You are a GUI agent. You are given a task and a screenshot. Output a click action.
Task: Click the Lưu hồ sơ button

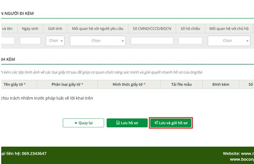point(127,123)
